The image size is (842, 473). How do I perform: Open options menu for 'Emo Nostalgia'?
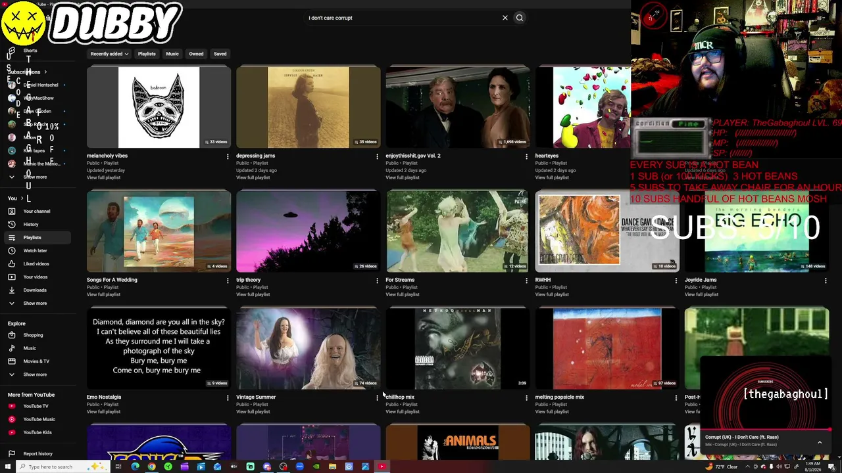point(228,397)
